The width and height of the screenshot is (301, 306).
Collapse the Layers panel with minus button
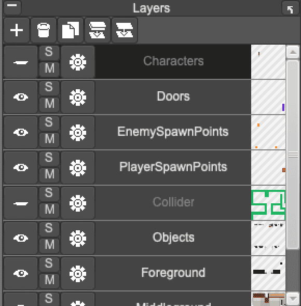tap(12, 7)
